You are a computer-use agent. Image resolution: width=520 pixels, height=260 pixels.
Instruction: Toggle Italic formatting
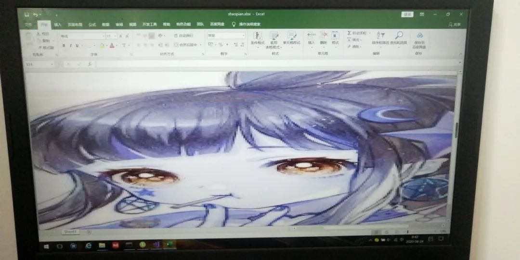pyautogui.click(x=70, y=45)
